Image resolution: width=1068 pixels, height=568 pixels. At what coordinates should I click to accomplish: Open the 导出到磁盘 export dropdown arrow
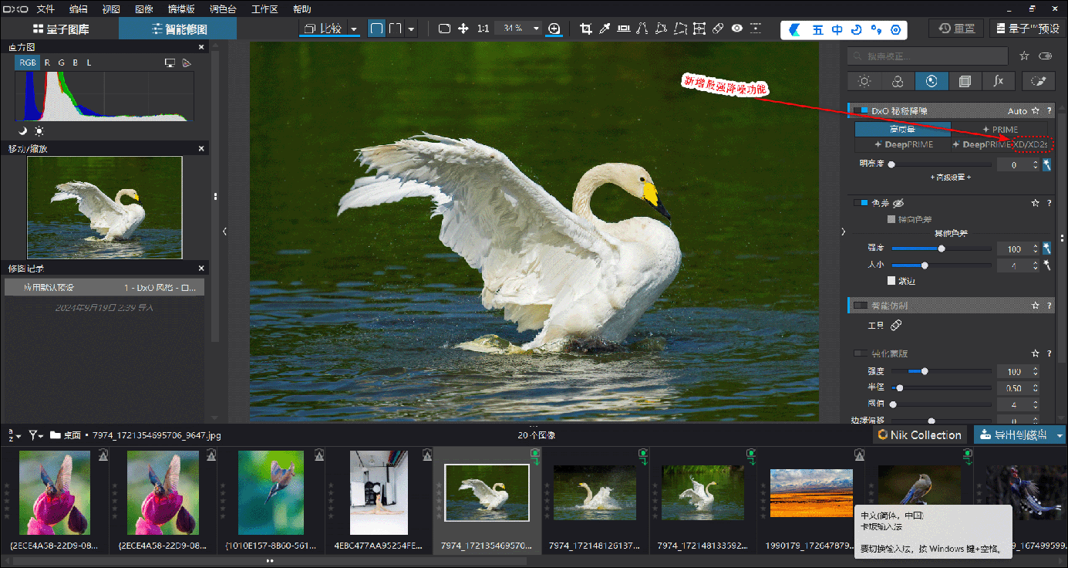tap(1060, 435)
